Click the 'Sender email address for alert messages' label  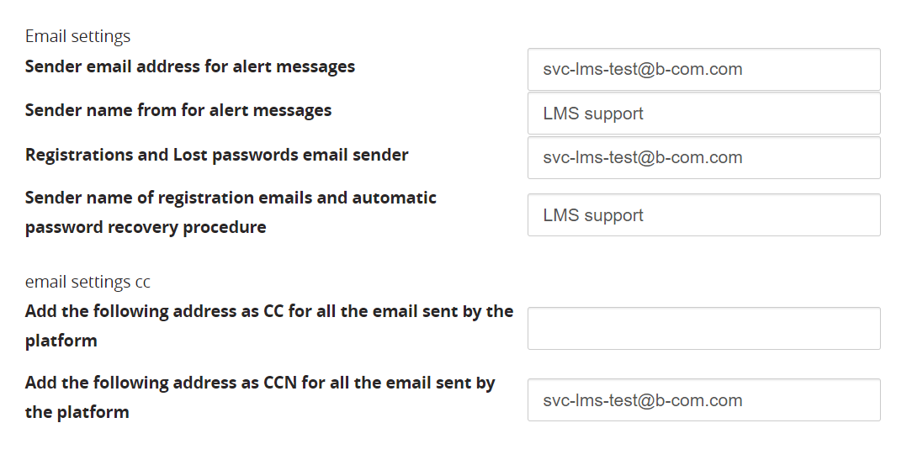point(190,66)
